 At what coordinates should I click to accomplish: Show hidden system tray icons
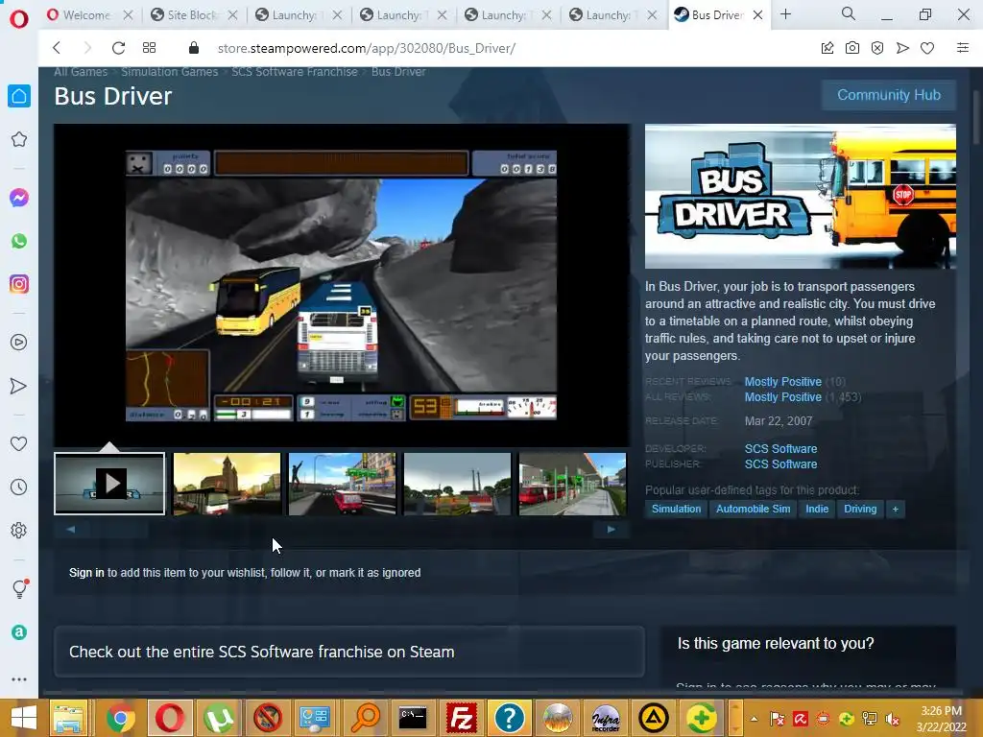click(755, 718)
